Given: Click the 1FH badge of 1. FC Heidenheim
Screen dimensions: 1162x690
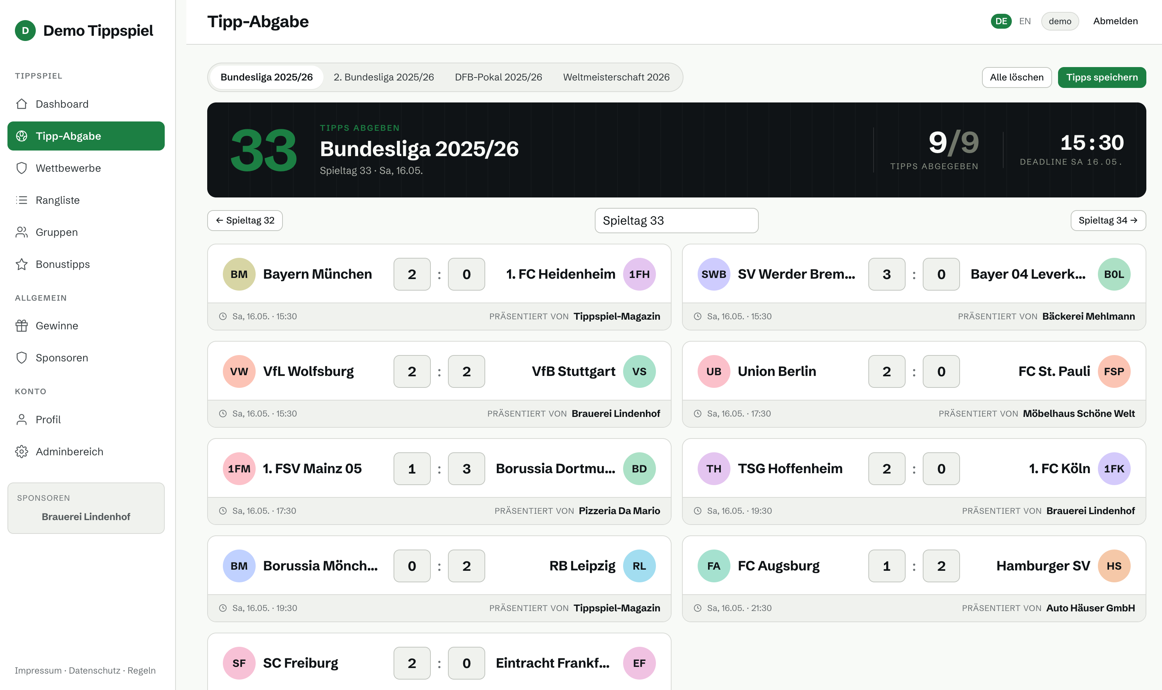Looking at the screenshot, I should (x=640, y=274).
